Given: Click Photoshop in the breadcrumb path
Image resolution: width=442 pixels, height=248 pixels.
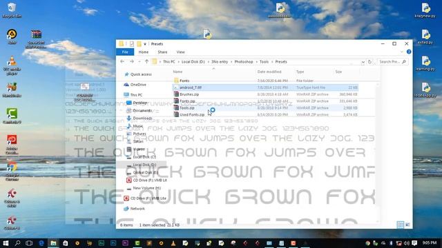Looking at the screenshot, I should pos(244,61).
